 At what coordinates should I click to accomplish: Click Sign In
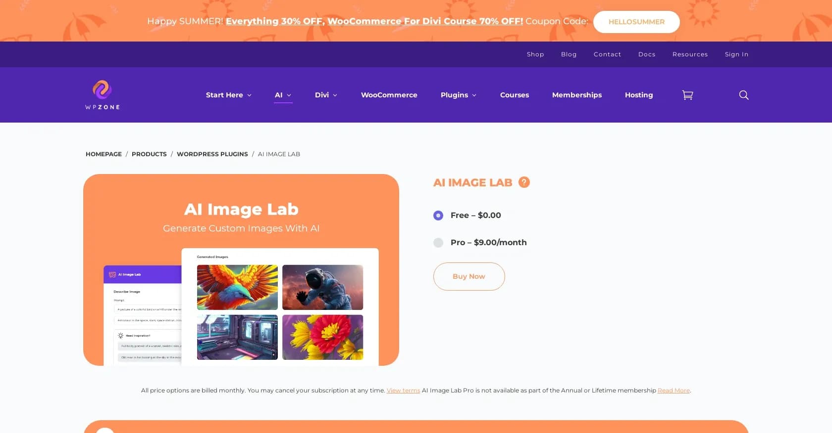(737, 54)
